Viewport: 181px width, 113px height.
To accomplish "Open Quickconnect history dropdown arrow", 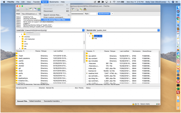I will click(x=112, y=14).
